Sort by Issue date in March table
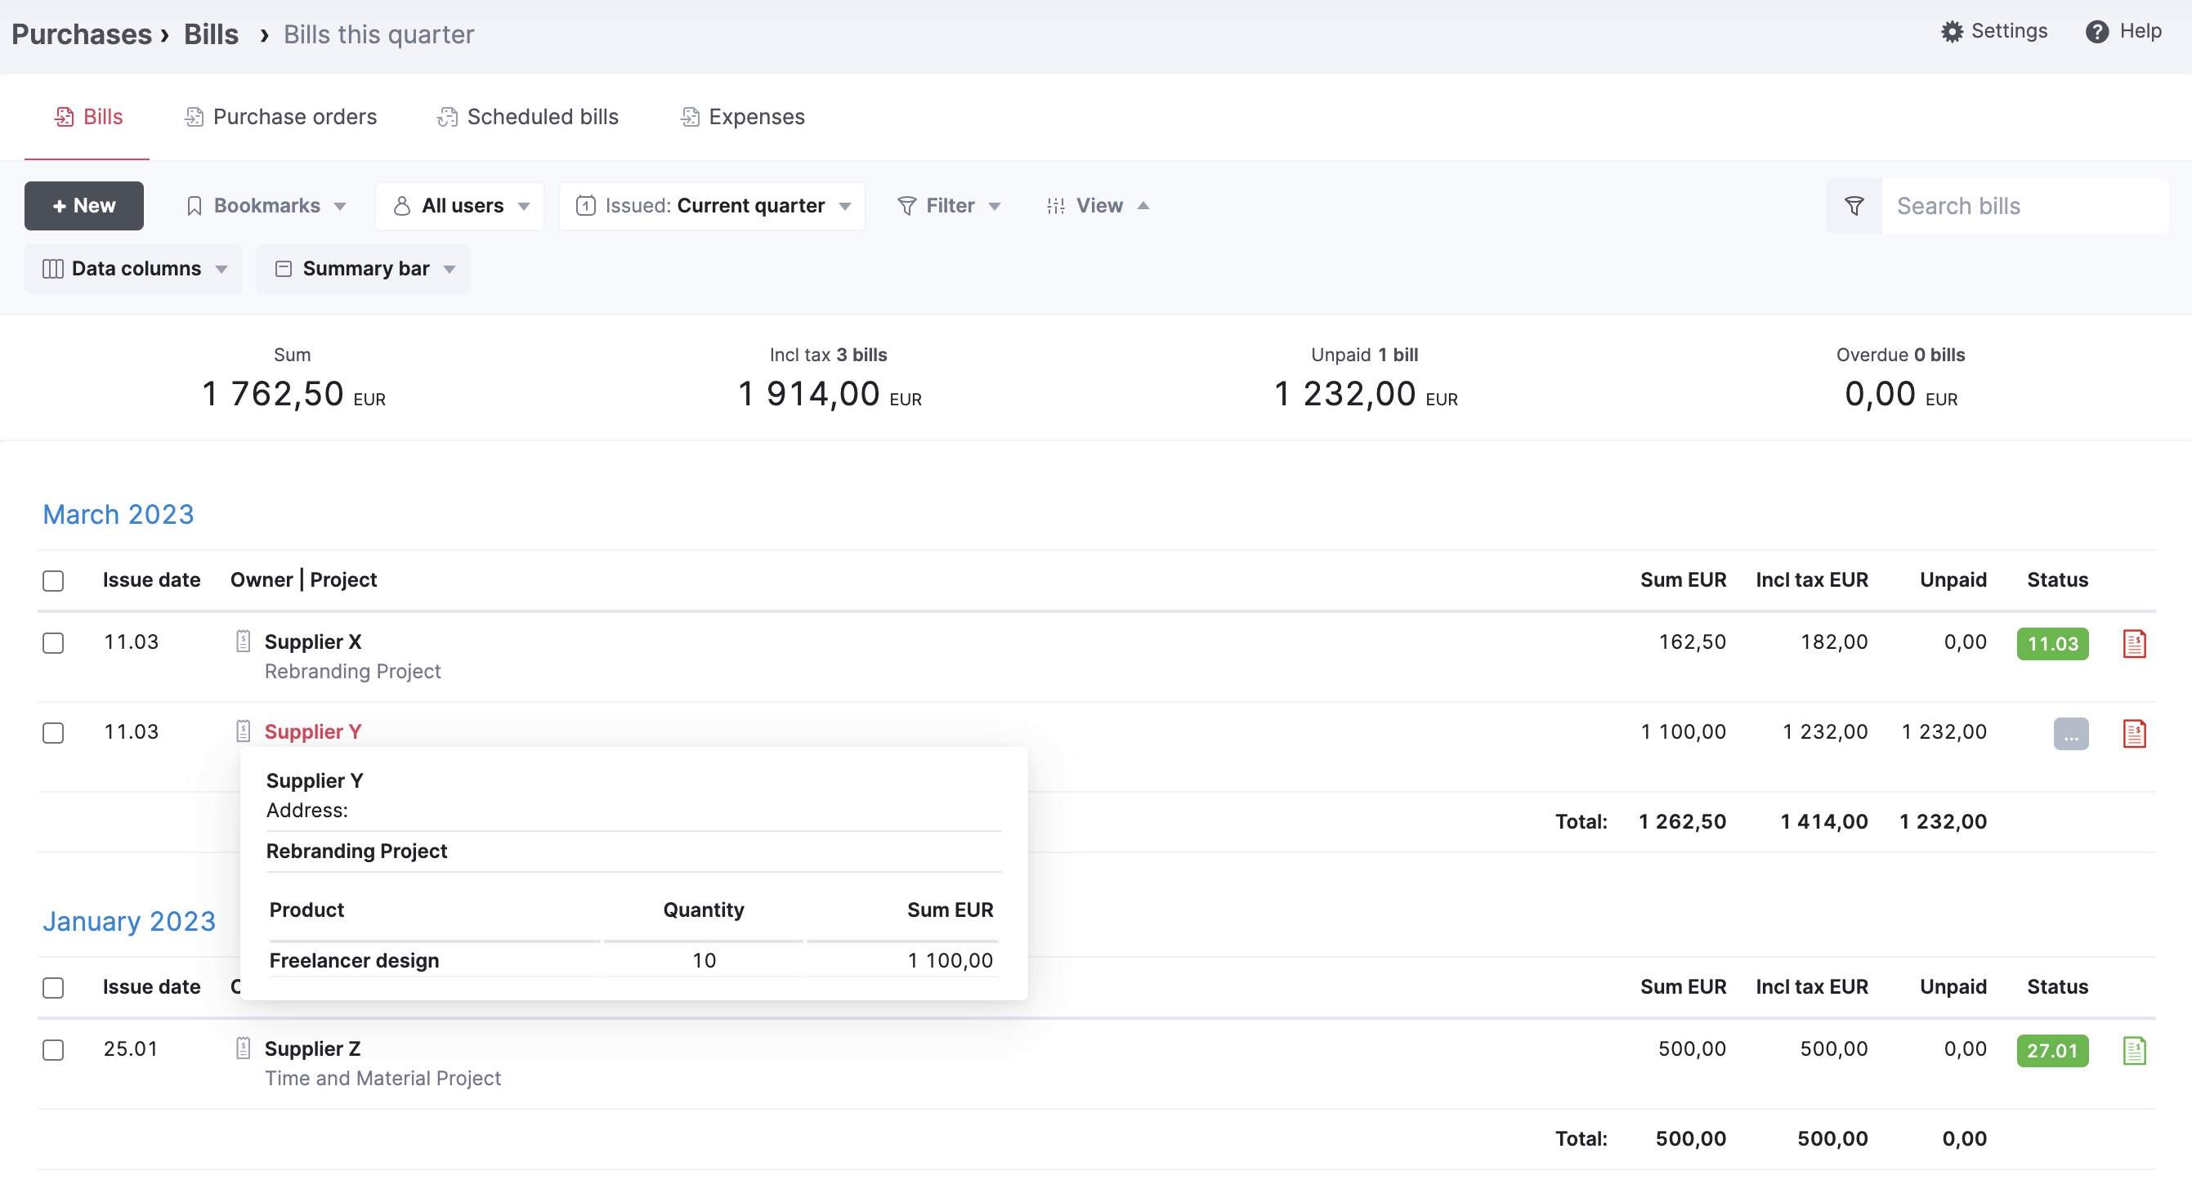 [151, 580]
